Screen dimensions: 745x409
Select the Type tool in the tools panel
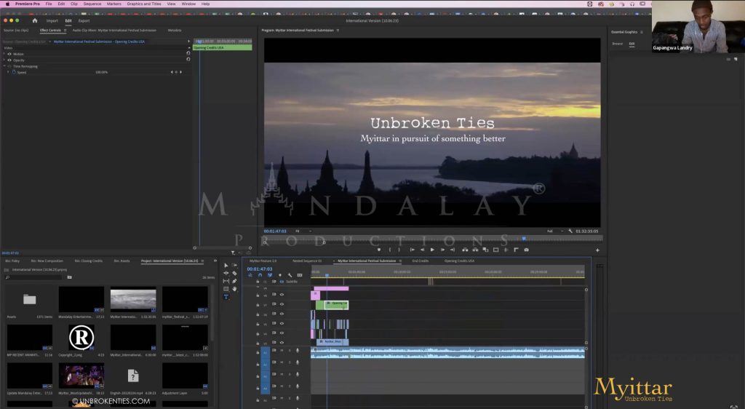click(x=226, y=297)
